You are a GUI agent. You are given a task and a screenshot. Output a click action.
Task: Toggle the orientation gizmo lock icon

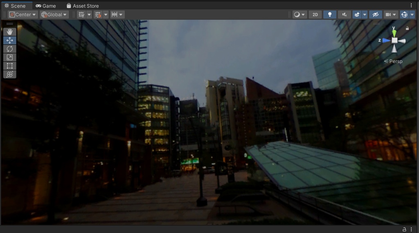pyautogui.click(x=407, y=28)
